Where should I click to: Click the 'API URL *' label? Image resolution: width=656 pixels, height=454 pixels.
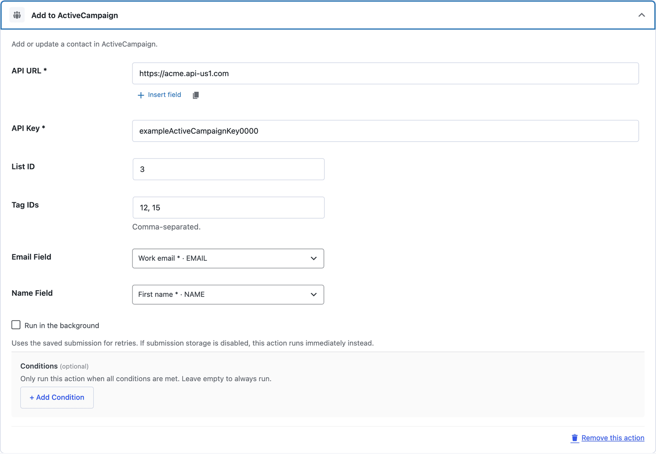pos(29,70)
